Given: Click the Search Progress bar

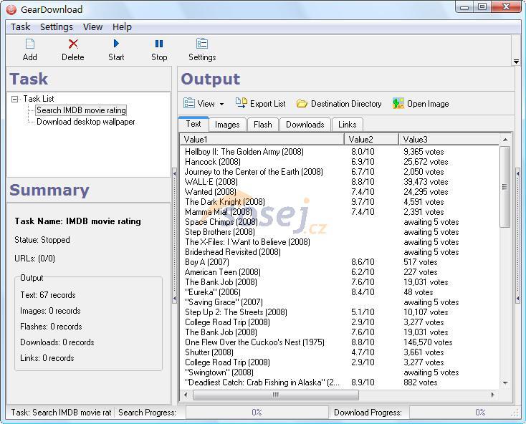Looking at the screenshot, I should click(x=257, y=413).
